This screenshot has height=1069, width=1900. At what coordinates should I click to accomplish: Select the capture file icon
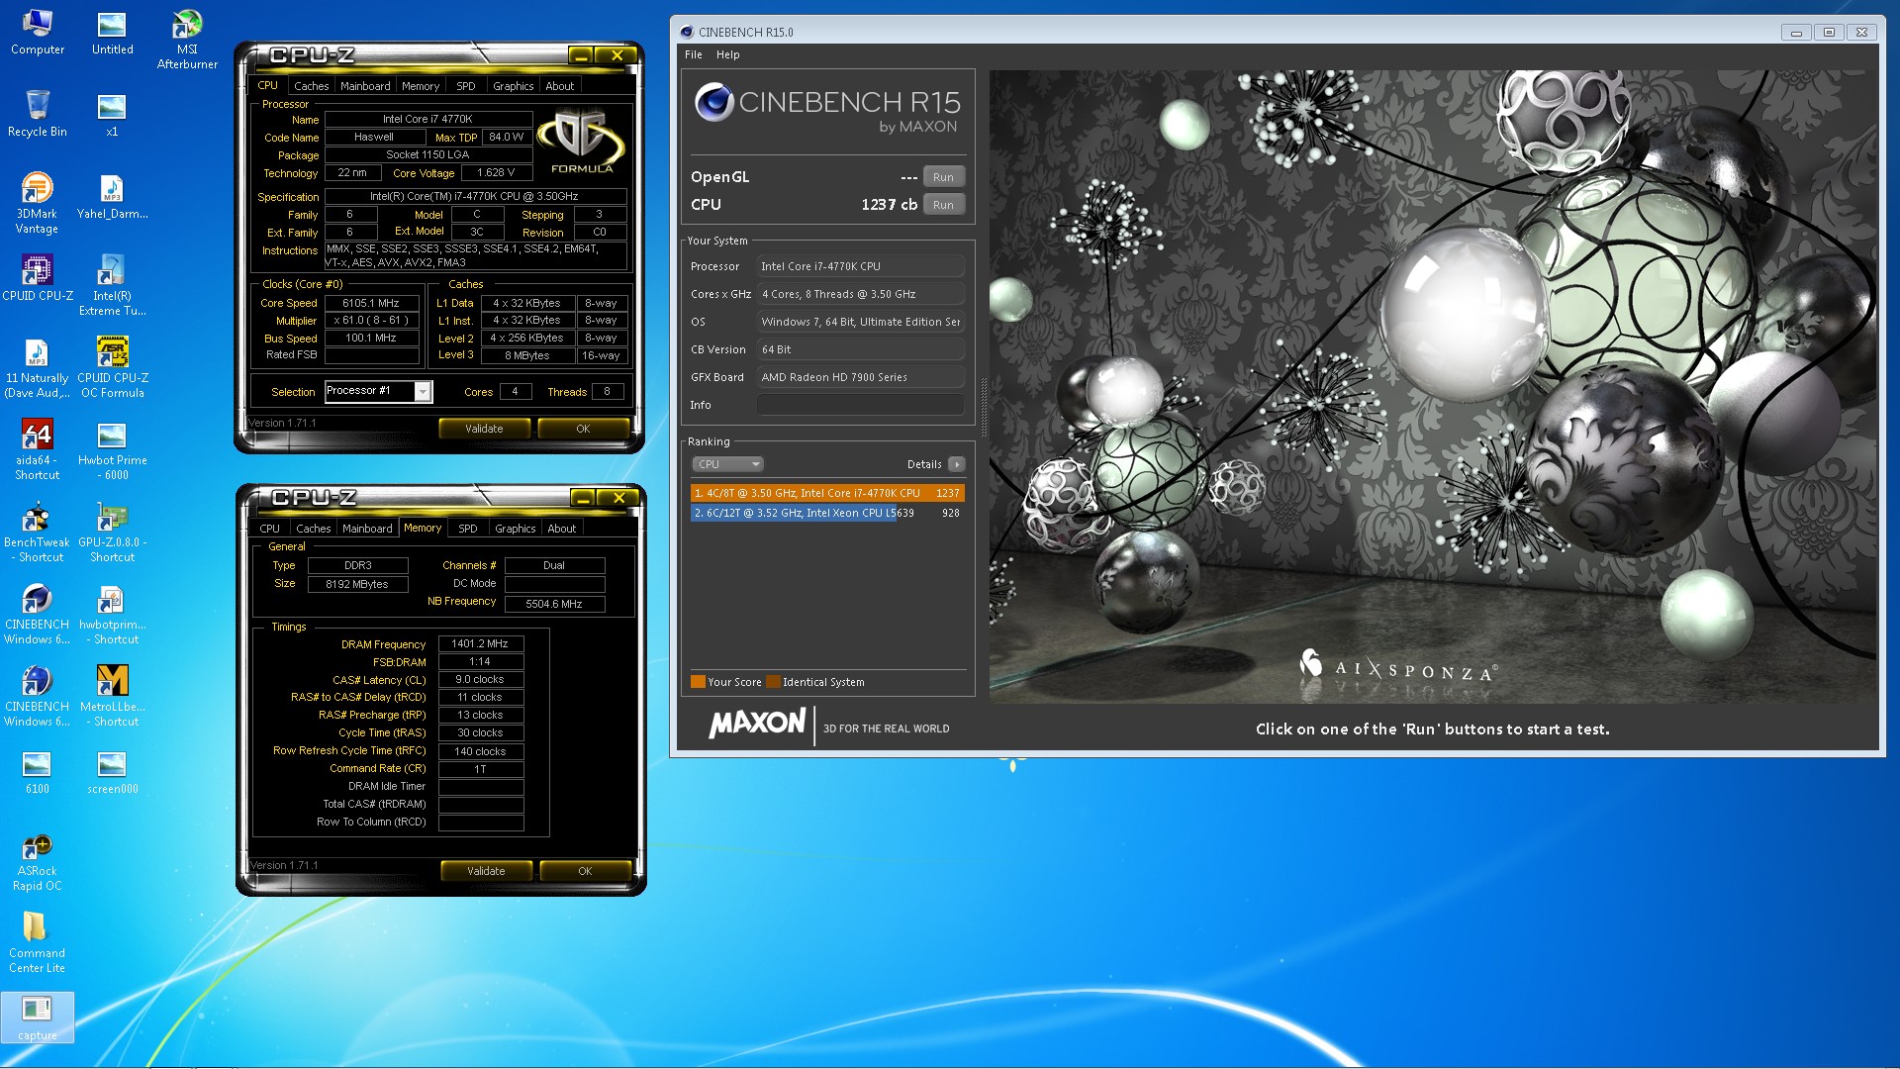pos(37,1018)
